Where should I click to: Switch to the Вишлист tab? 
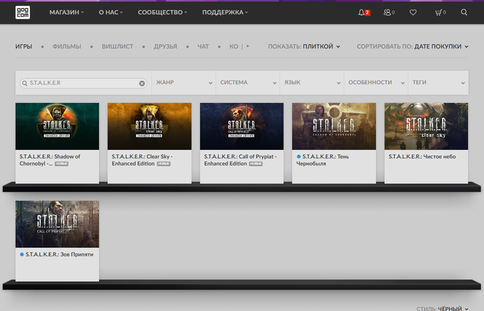coord(117,46)
